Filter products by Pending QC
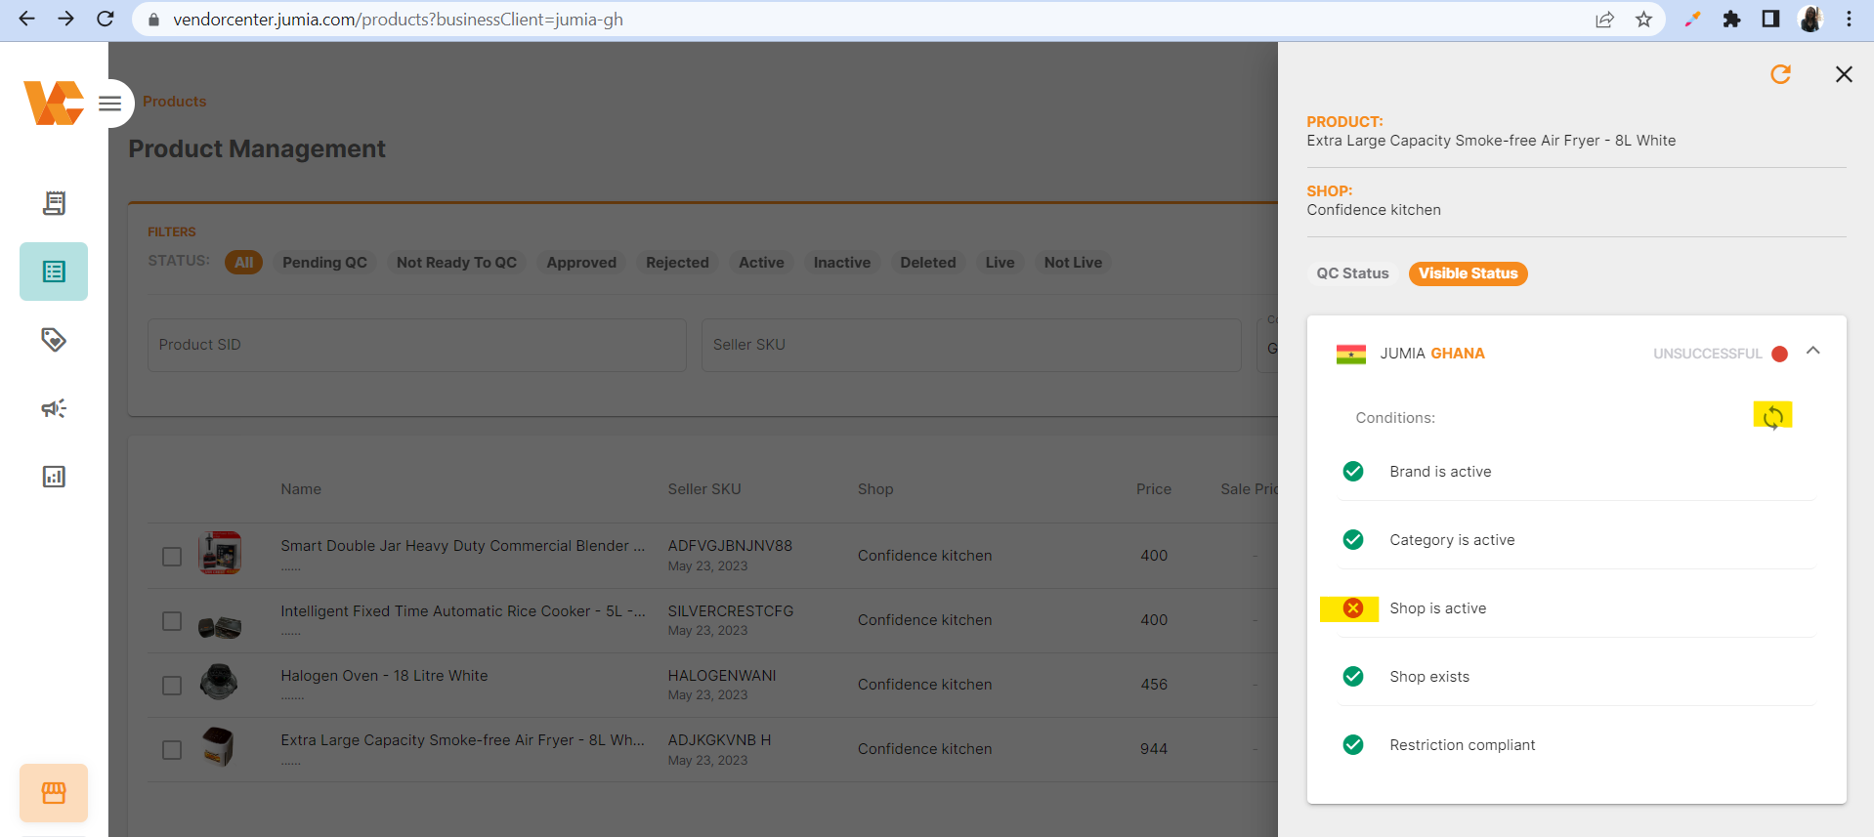 point(324,262)
